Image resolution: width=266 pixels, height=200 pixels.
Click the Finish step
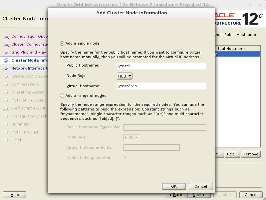point(17,140)
